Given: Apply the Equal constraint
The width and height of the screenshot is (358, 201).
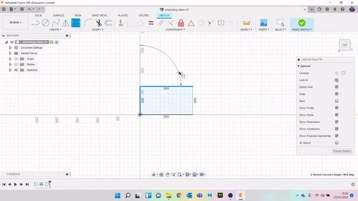Looking at the screenshot, I should 151,23.
